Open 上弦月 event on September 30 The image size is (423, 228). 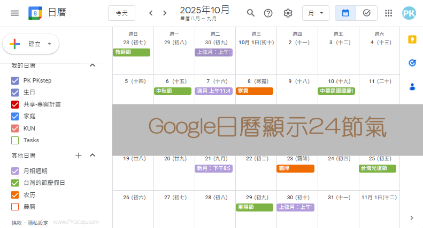pyautogui.click(x=214, y=52)
